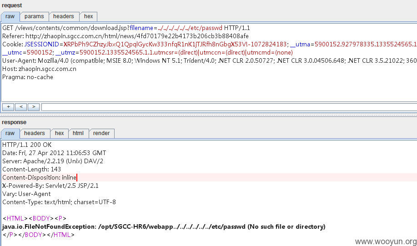Open the response render tab
This screenshot has height=246, width=417.
101,133
